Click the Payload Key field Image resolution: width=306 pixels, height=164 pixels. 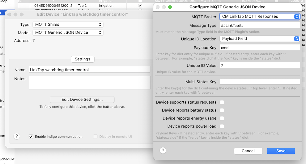click(260, 48)
